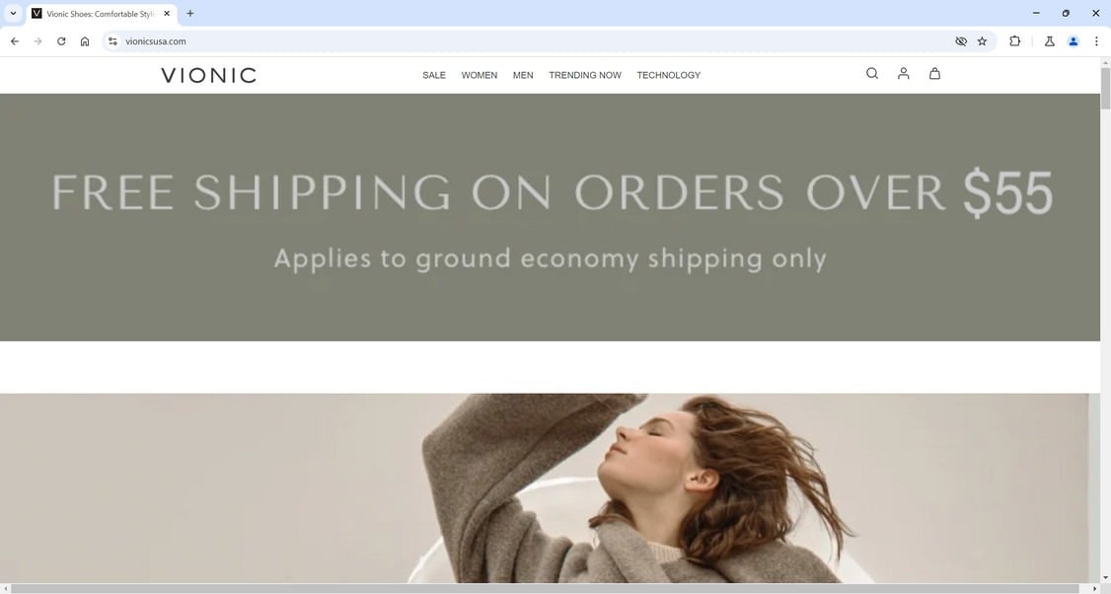Close the Vionic Shoes browser tab

coord(167,14)
